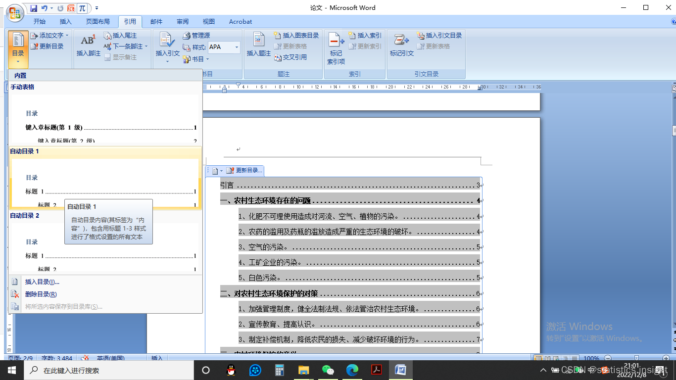Open the 视图 tab
Viewport: 676px width, 380px height.
click(x=209, y=22)
